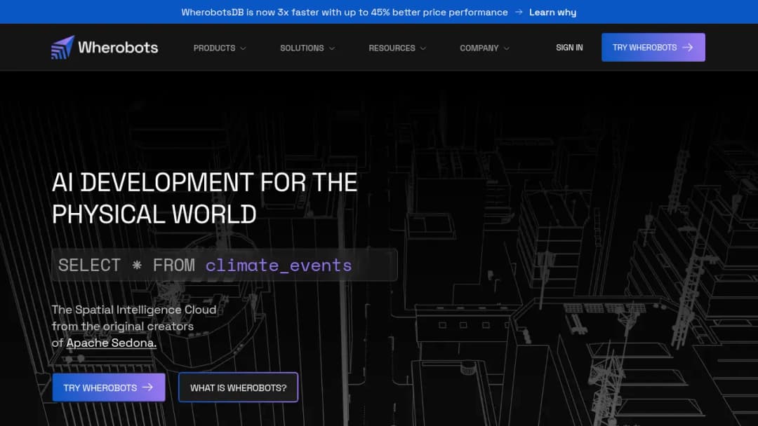Click the Sign In link
This screenshot has height=426, width=758.
click(x=569, y=47)
